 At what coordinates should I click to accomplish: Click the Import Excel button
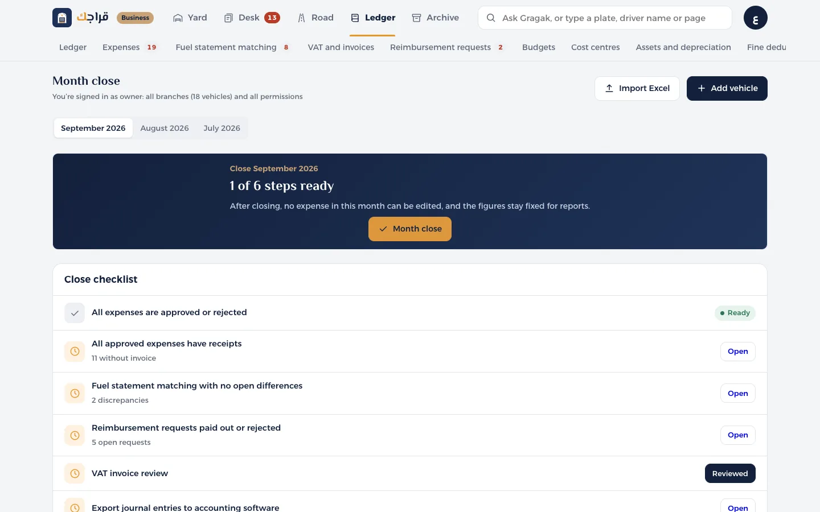point(637,88)
